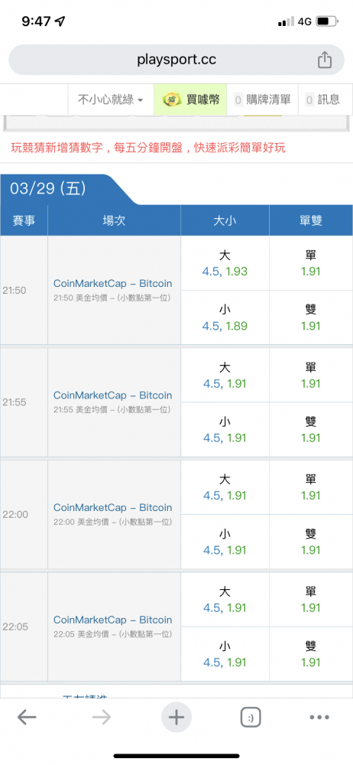Choose 大 4.5, 1.91 for 22:05 game
Image resolution: width=353 pixels, height=765 pixels.
(225, 600)
